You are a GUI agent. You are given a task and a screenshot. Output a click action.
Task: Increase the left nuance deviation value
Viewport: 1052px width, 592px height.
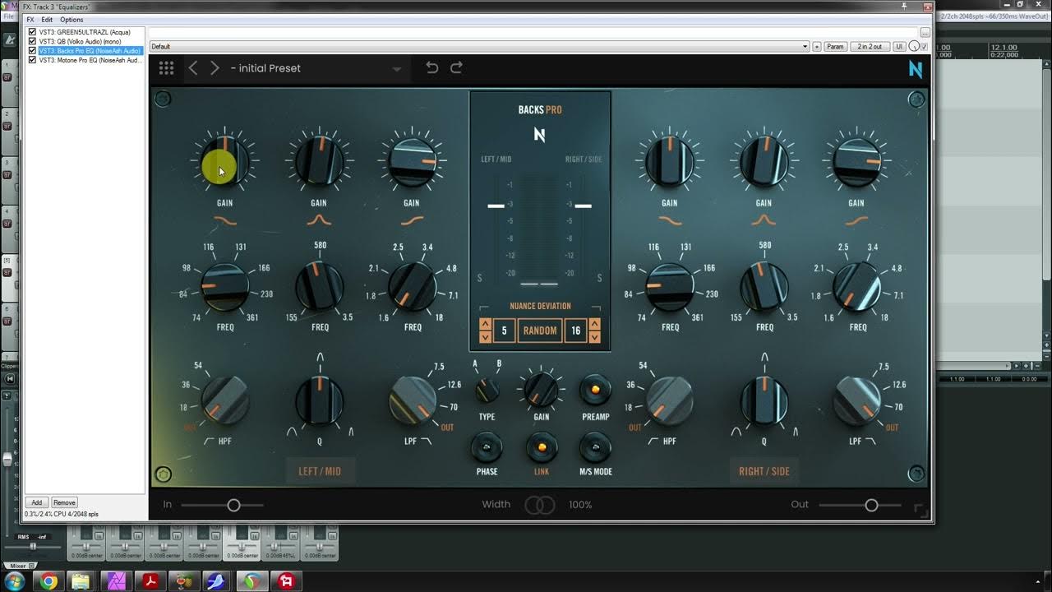coord(485,324)
